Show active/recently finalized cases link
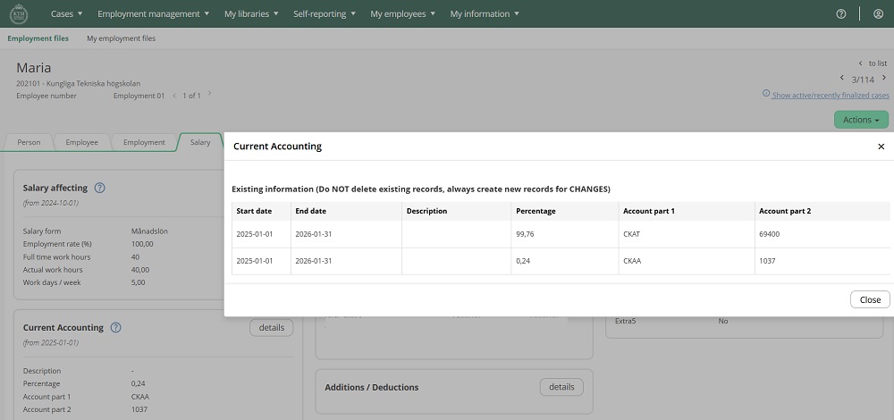Viewport: 894px width, 420px height. tap(830, 95)
